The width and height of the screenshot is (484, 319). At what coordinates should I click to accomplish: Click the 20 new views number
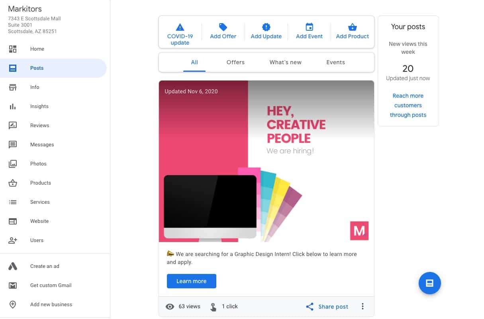[408, 69]
